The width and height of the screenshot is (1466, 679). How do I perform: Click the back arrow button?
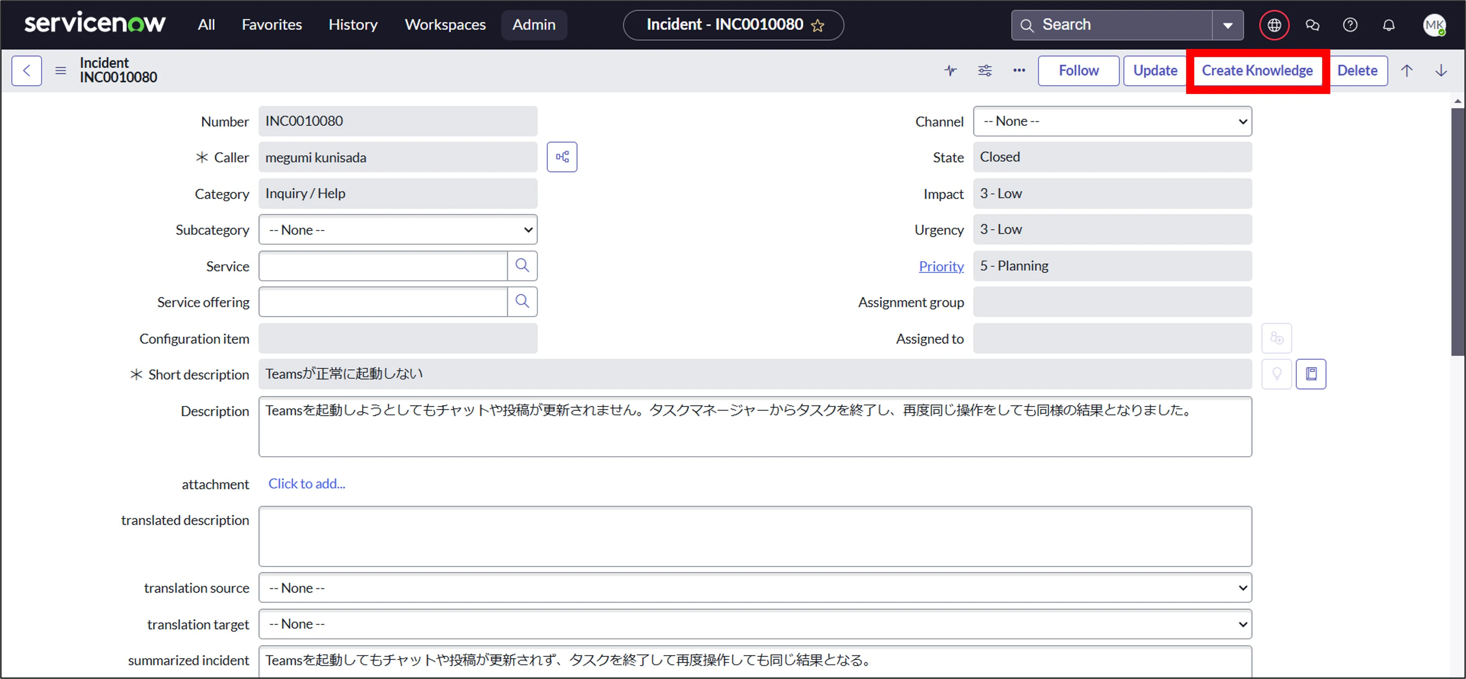(26, 71)
